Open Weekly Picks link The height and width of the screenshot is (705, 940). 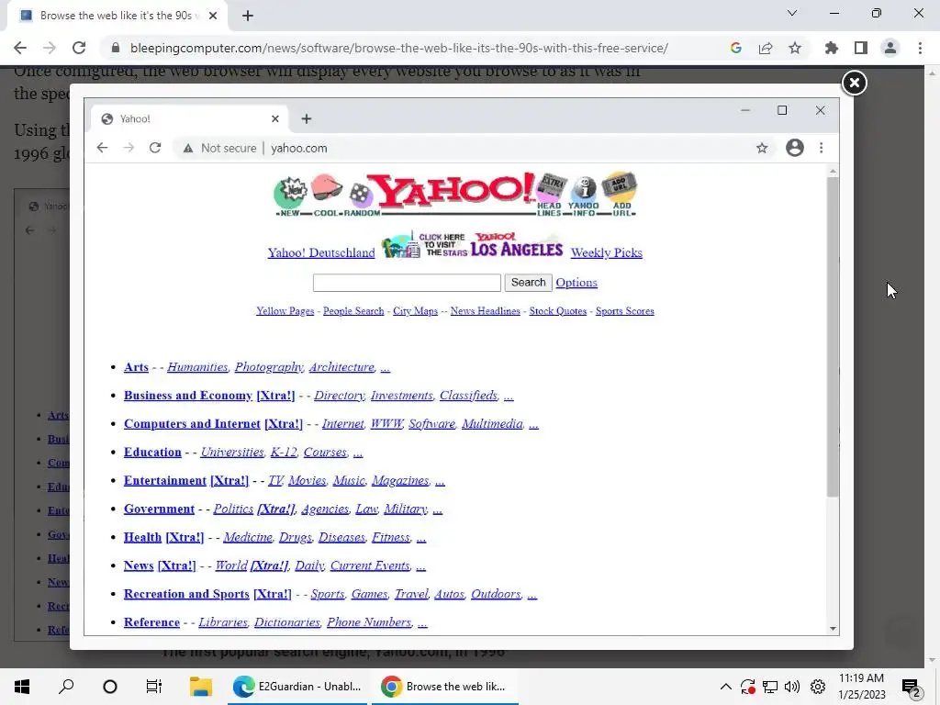[x=606, y=252]
